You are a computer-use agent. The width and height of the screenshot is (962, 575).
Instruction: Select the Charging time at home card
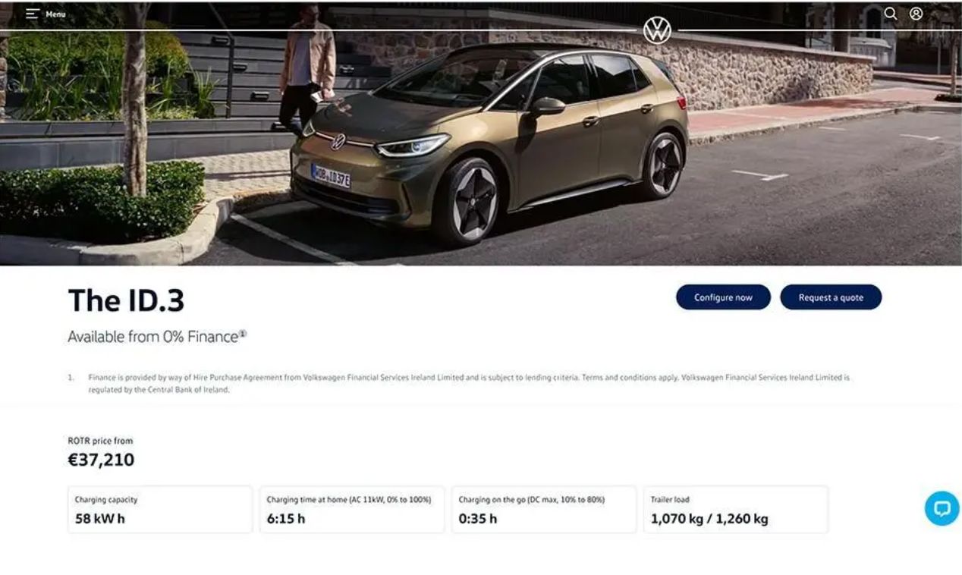click(x=352, y=510)
